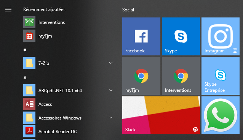Open the Interventions Chrome tile
The image size is (243, 140).
(x=181, y=76)
